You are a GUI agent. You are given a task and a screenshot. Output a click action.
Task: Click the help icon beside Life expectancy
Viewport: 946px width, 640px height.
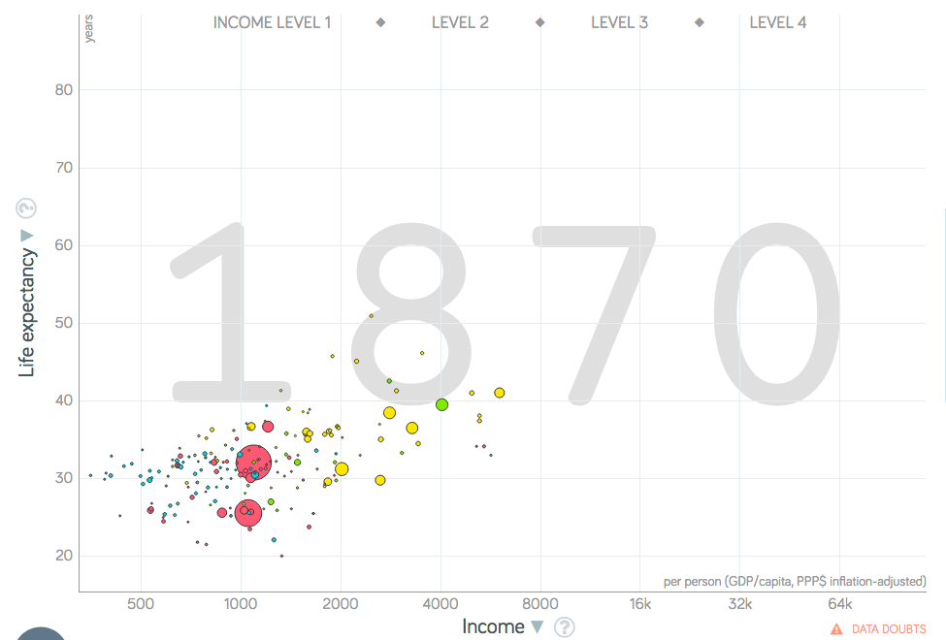(x=26, y=208)
